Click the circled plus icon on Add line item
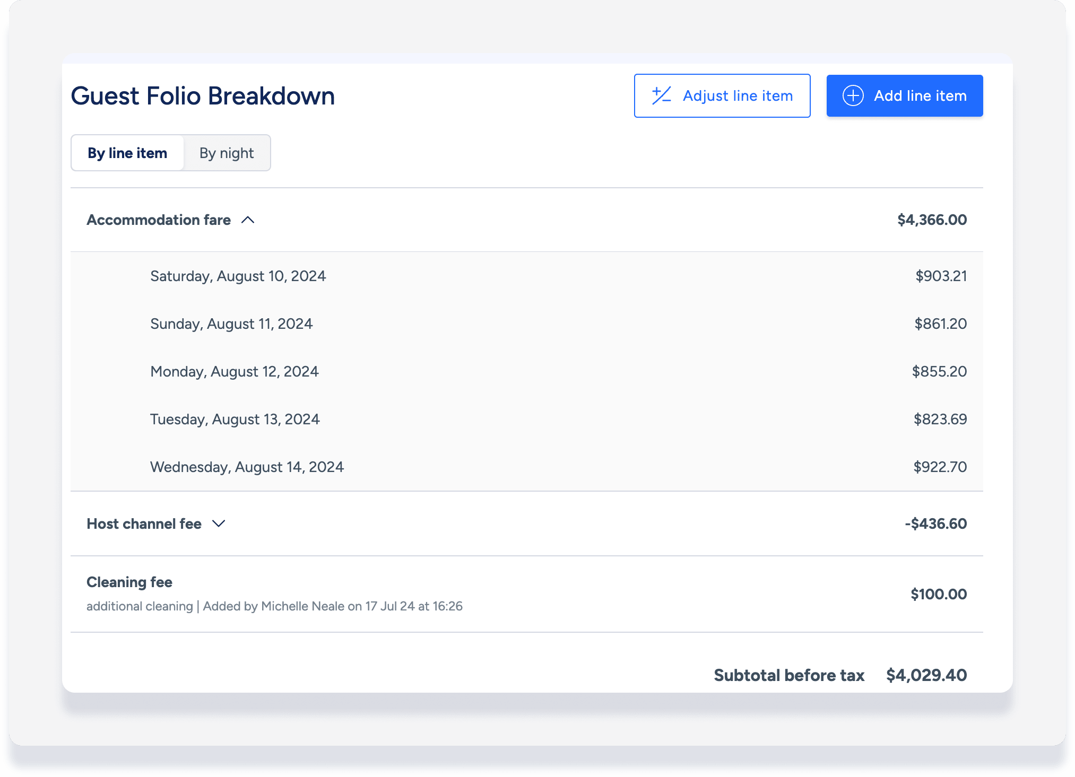 click(852, 95)
